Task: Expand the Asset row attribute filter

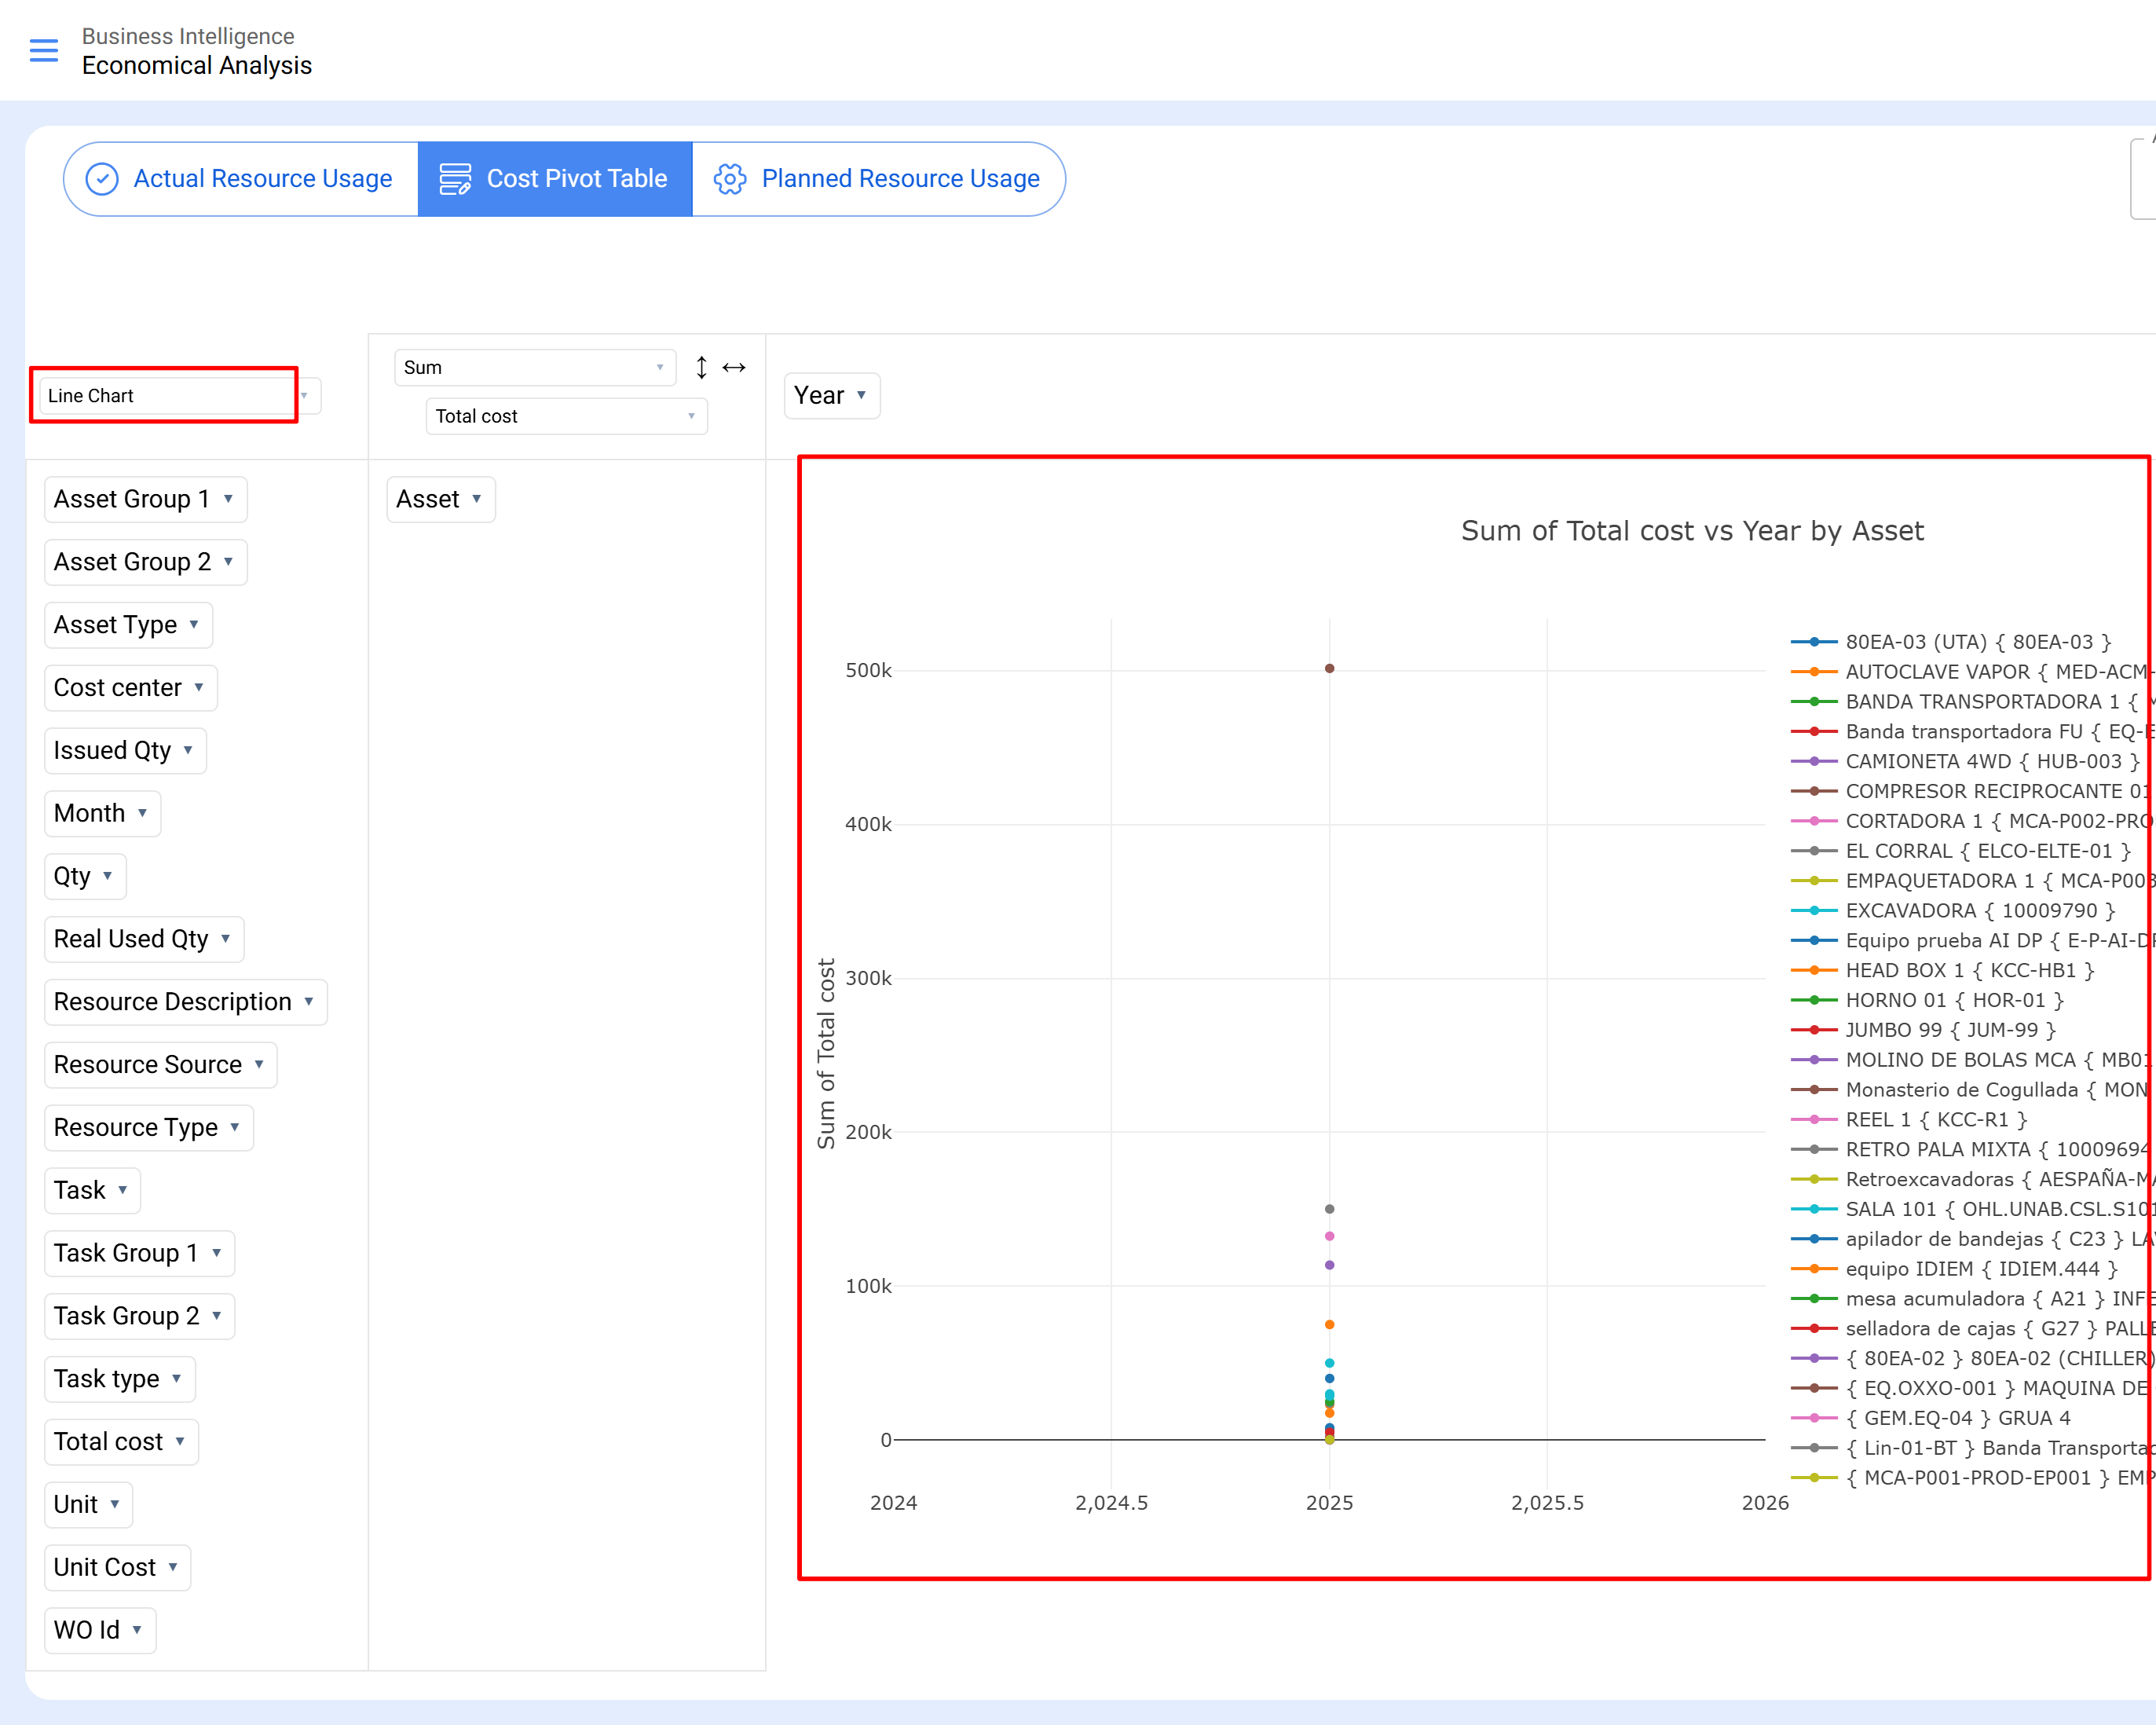Action: [476, 499]
